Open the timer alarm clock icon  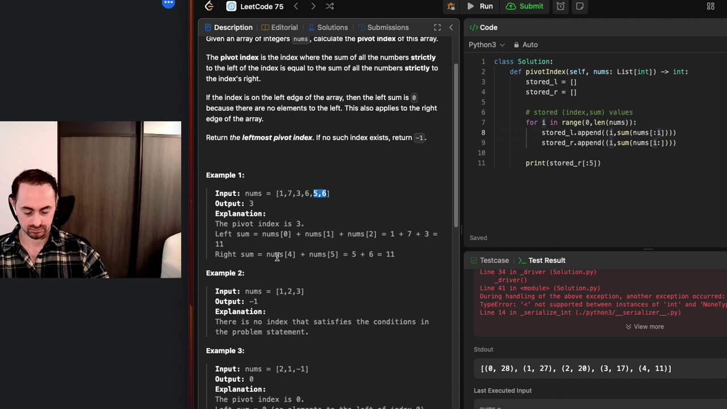[x=561, y=6]
